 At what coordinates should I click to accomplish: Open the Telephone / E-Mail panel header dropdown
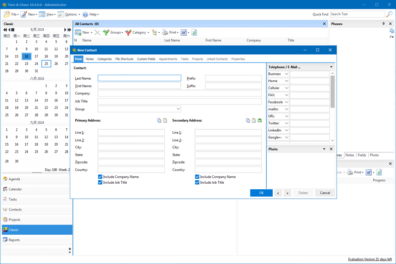(x=331, y=67)
